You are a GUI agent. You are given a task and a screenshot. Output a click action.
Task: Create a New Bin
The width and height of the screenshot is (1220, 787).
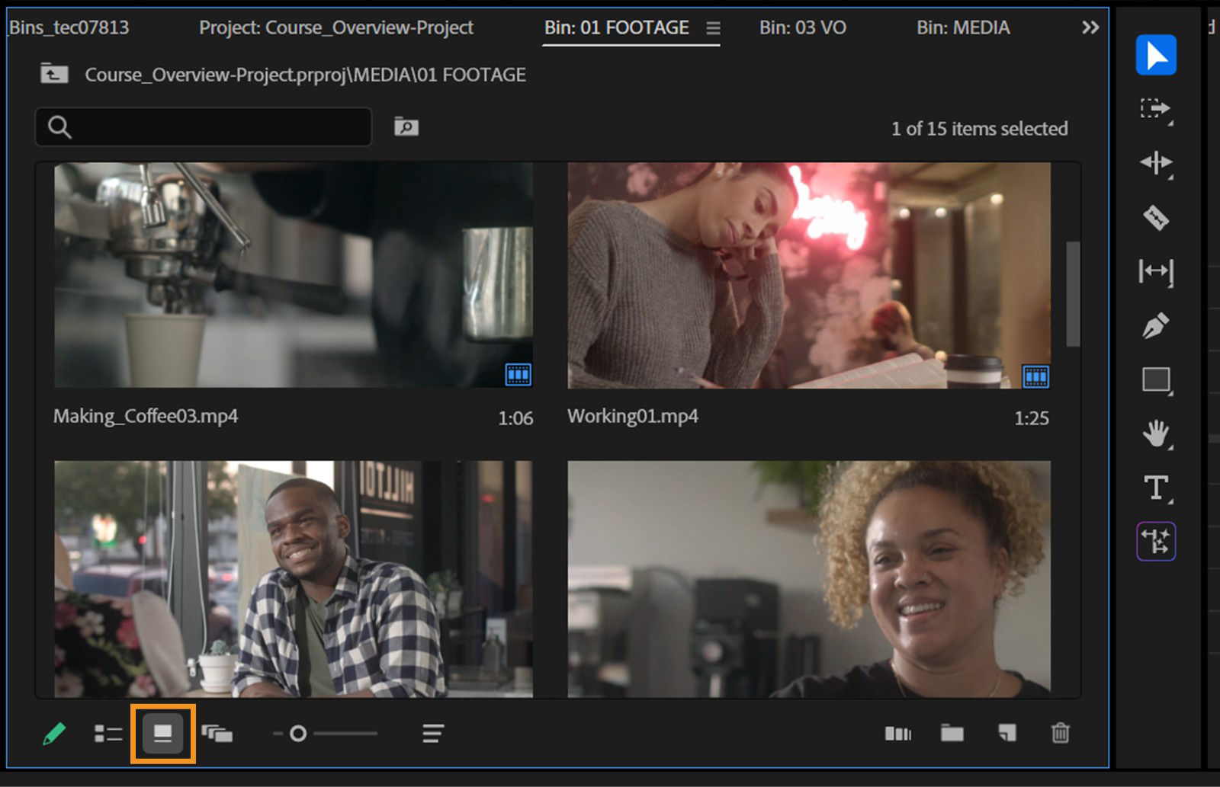coord(952,734)
